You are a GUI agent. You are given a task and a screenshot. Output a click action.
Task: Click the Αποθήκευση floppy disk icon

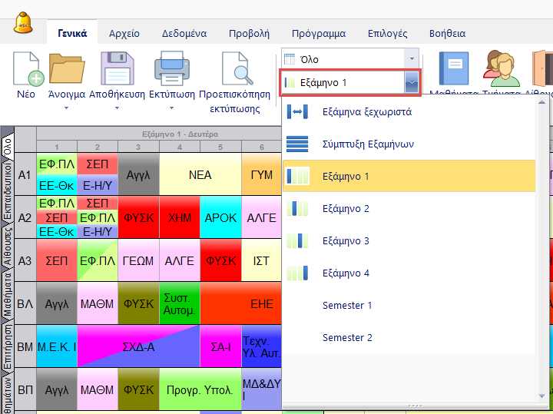[x=118, y=71]
